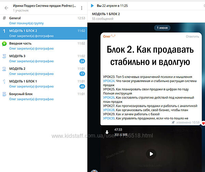Open the General topic with hash icon
Screen dimensions: 205x172
point(15,18)
